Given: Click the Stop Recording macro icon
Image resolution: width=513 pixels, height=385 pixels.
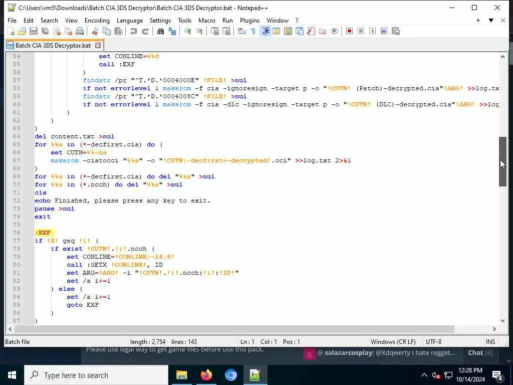Looking at the screenshot, I should coord(361,31).
